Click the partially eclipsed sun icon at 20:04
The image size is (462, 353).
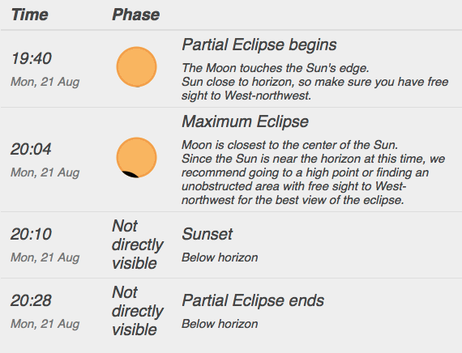pyautogui.click(x=136, y=158)
